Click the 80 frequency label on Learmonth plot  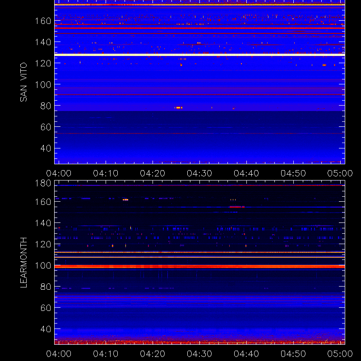coord(46,287)
